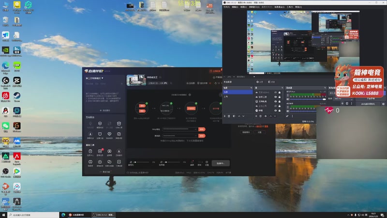This screenshot has height=218, width=387.
Task: Open virtual camera settings gear in OBS
Action: click(383, 104)
